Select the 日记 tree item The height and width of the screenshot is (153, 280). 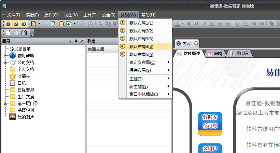click(22, 83)
